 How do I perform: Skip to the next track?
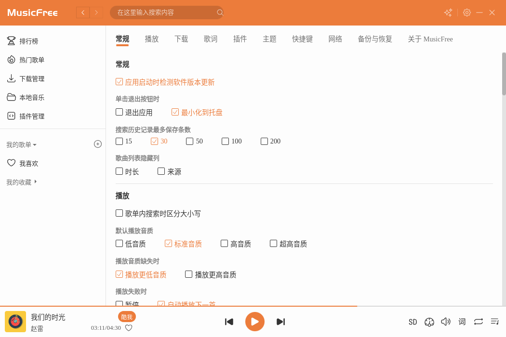click(280, 322)
